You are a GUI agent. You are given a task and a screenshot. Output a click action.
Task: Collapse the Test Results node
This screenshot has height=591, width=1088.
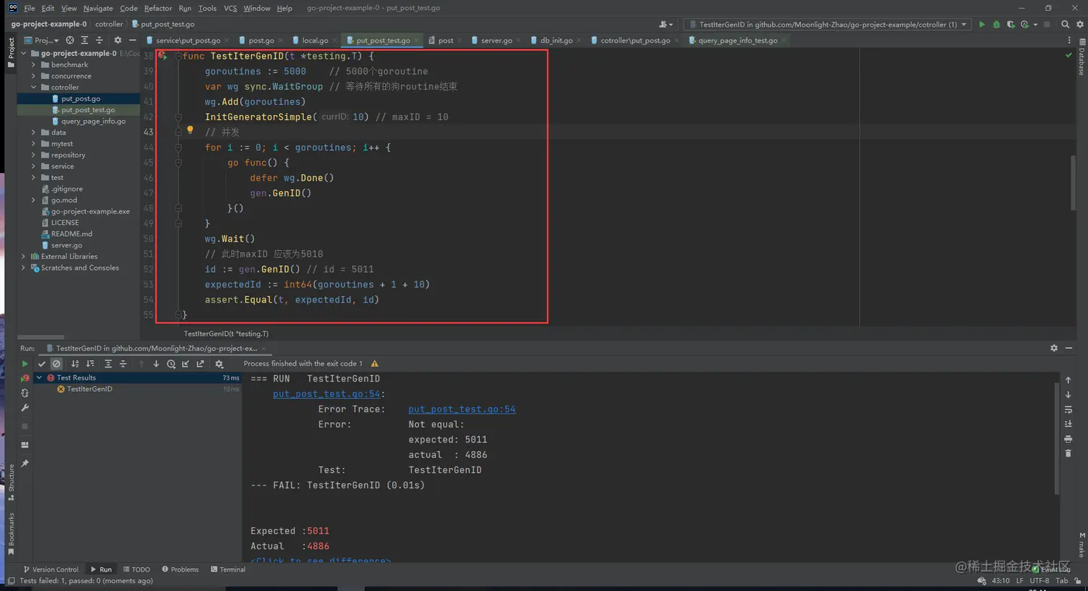40,377
